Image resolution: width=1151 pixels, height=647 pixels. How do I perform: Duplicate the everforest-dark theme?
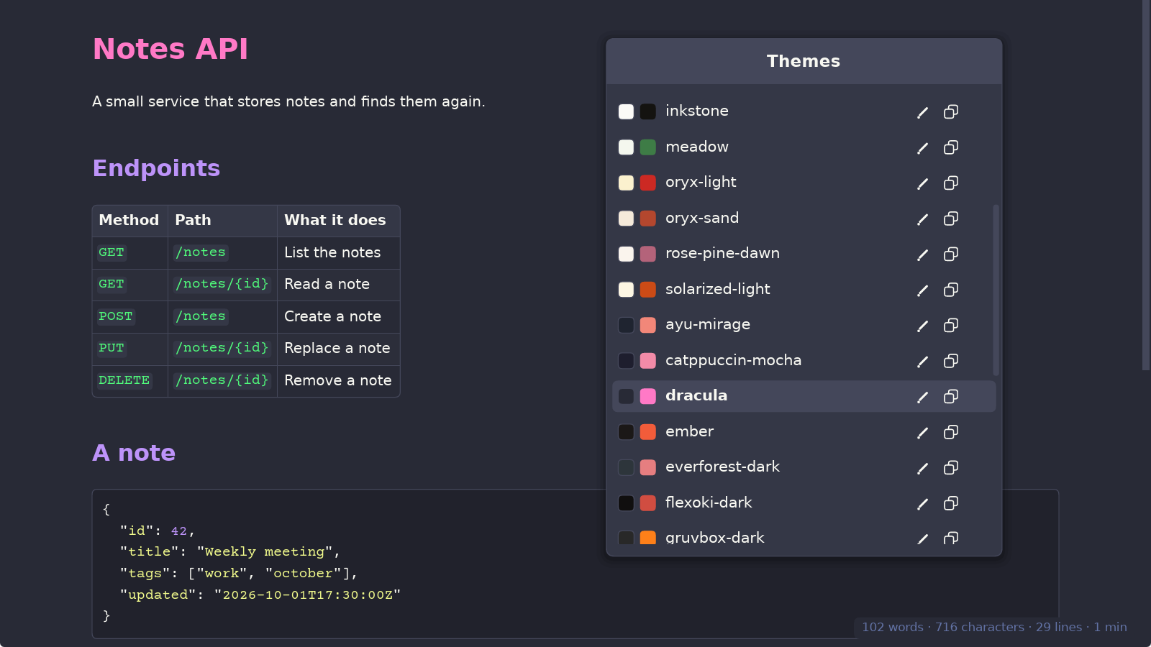tap(951, 467)
